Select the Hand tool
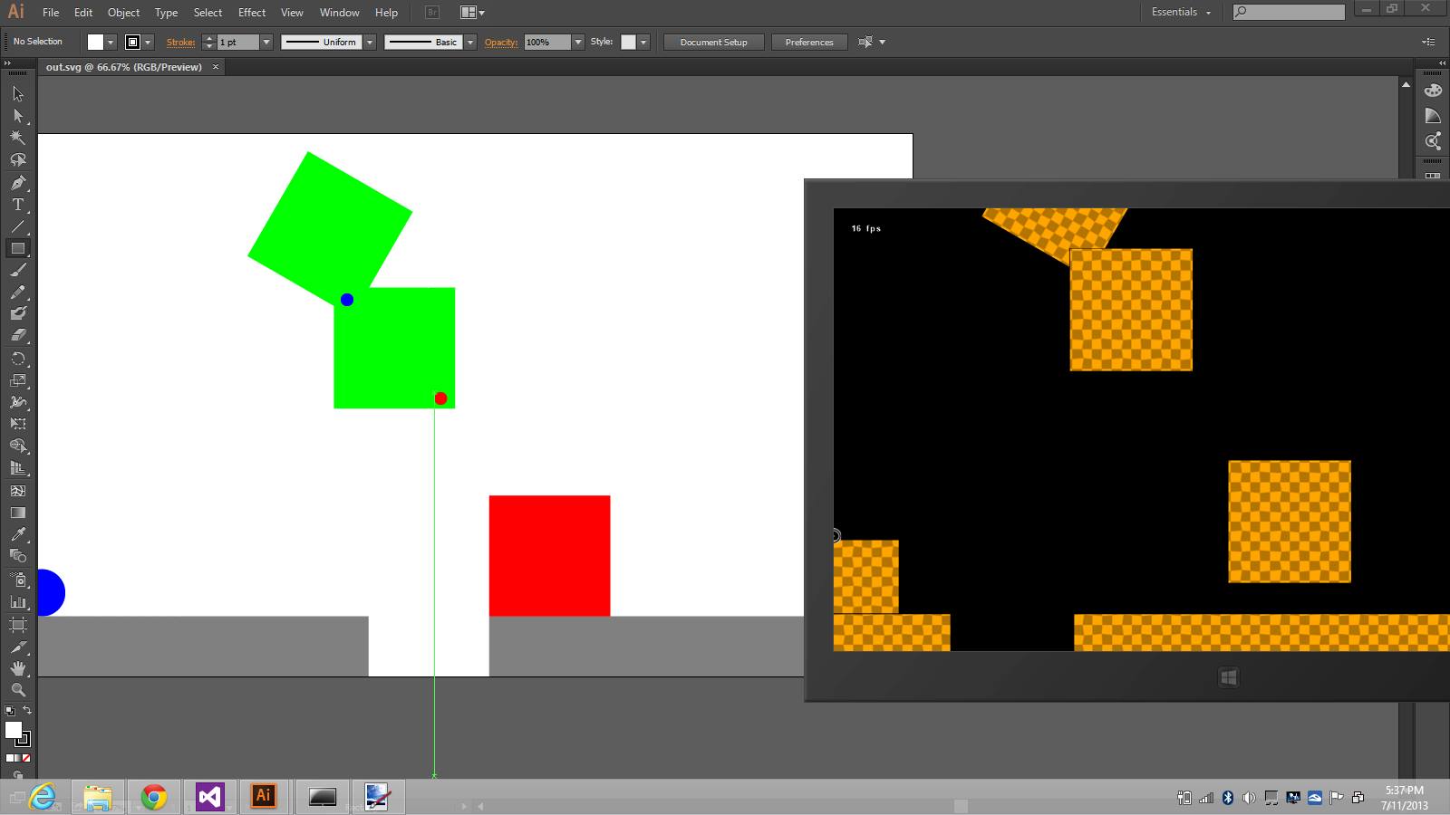 (x=17, y=668)
